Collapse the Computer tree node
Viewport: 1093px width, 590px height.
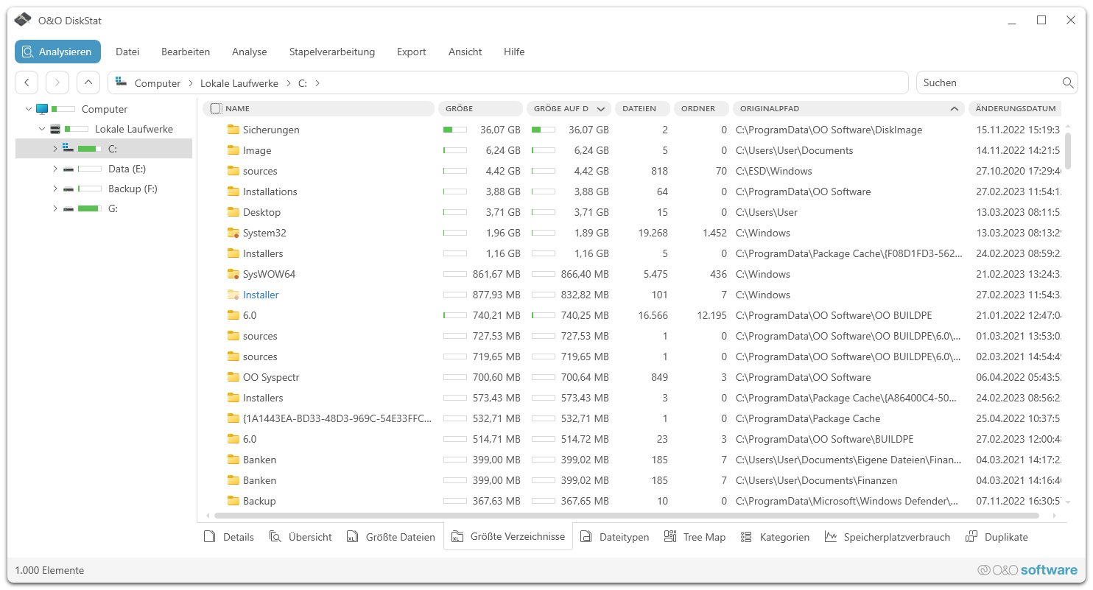pyautogui.click(x=29, y=109)
